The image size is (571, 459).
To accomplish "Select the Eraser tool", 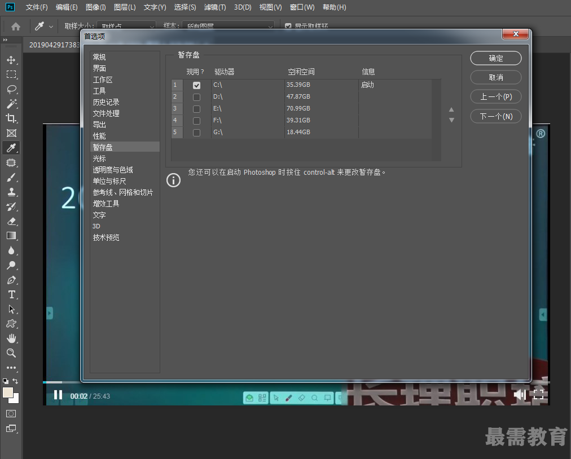I will coord(11,221).
